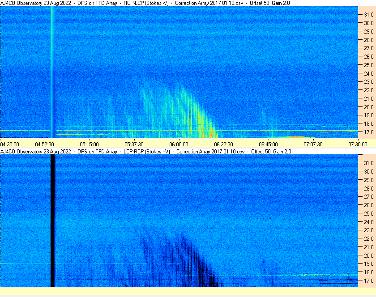The width and height of the screenshot is (376, 297).
Task: Select 'Offset 50' in the lower chart title
Action: click(x=261, y=152)
